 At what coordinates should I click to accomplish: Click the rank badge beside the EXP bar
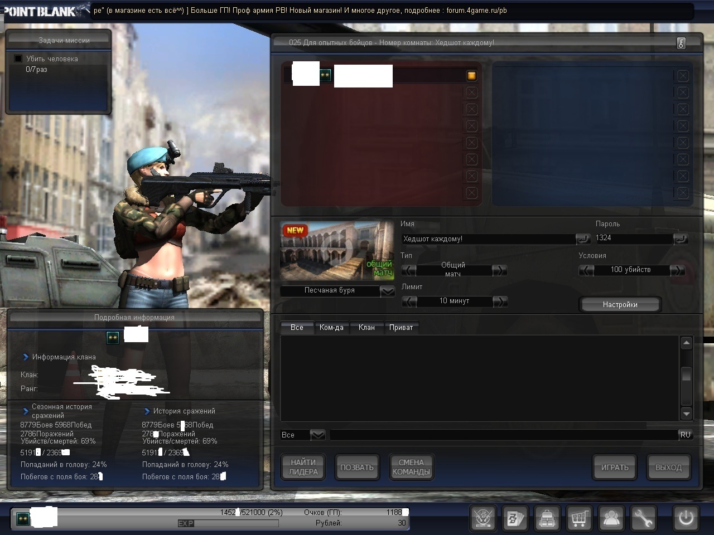coord(23,519)
